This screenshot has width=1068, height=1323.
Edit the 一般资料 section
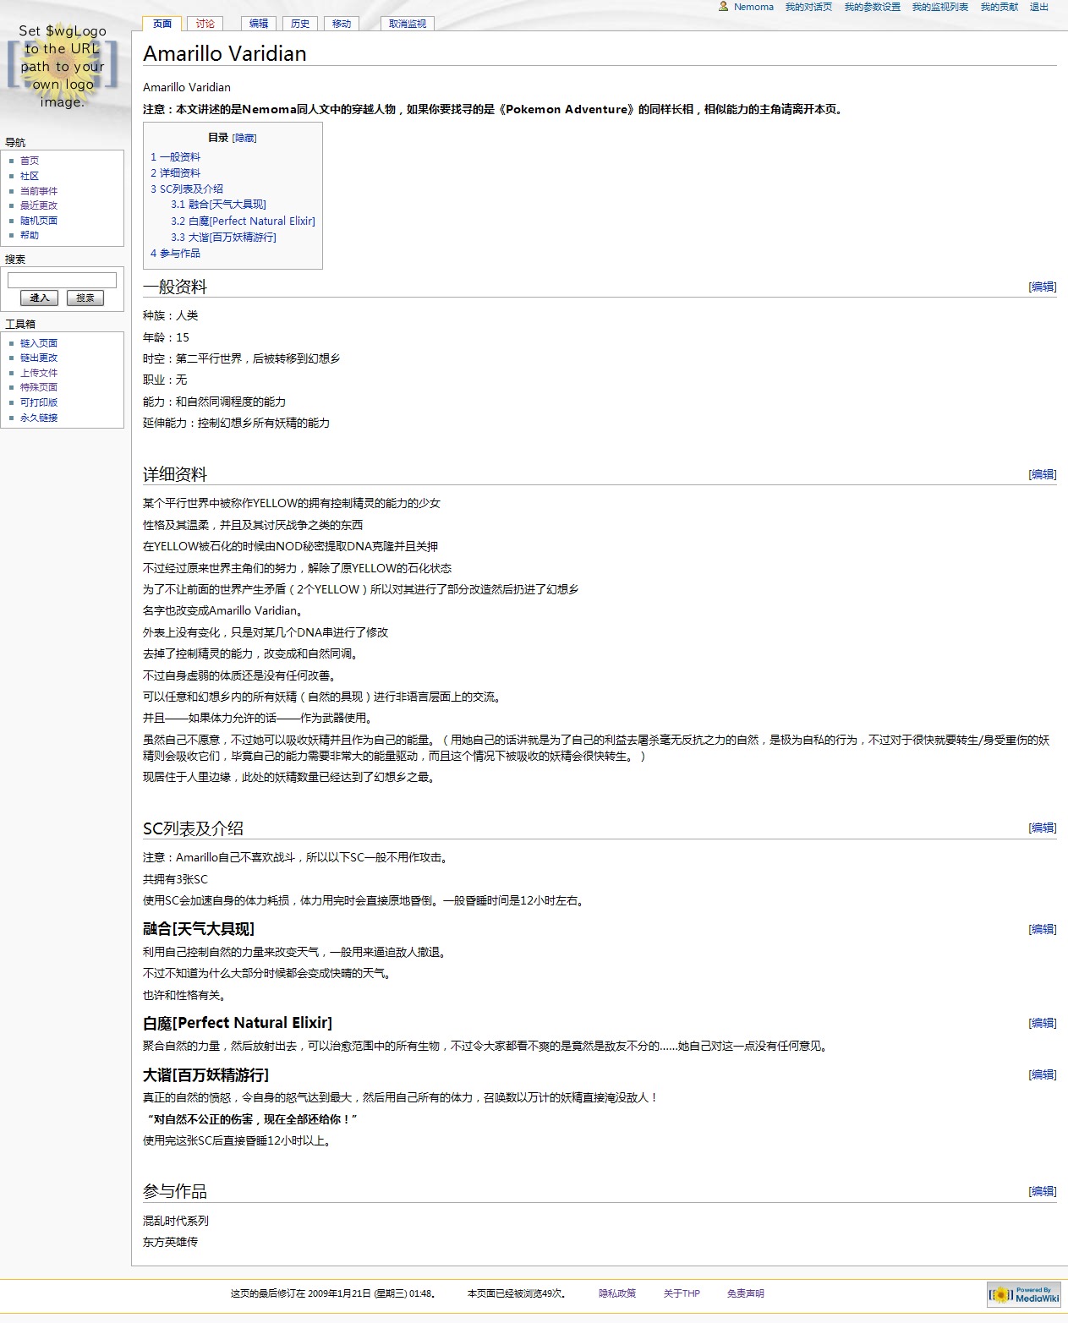[x=1043, y=287]
